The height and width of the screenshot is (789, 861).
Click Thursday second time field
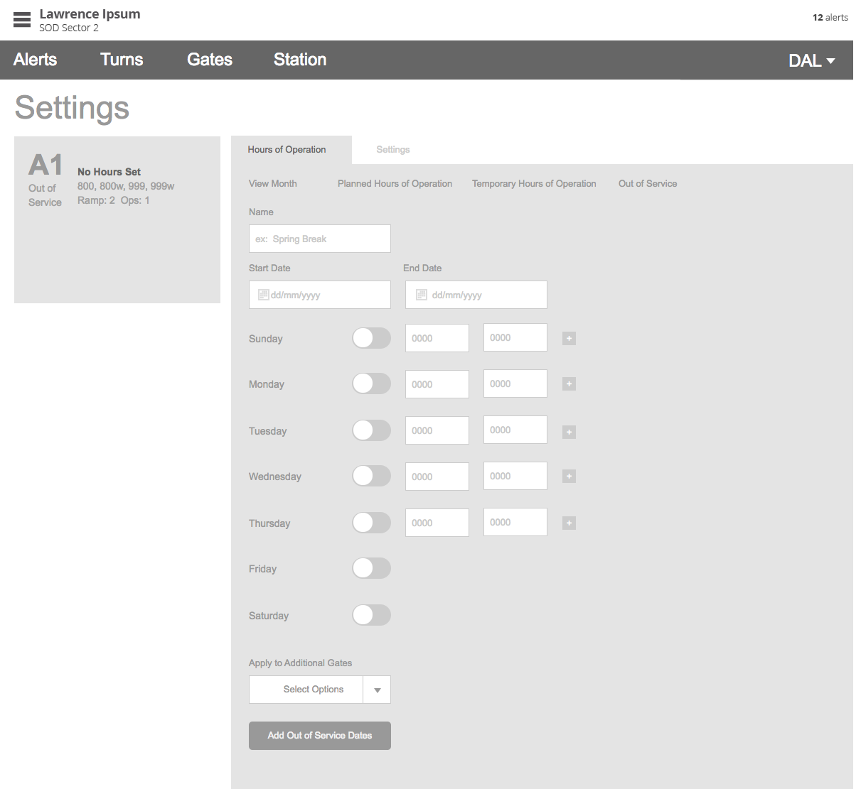click(x=515, y=522)
